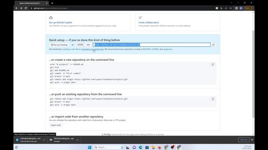
Task: Close the downloads bar
Action: click(252, 140)
